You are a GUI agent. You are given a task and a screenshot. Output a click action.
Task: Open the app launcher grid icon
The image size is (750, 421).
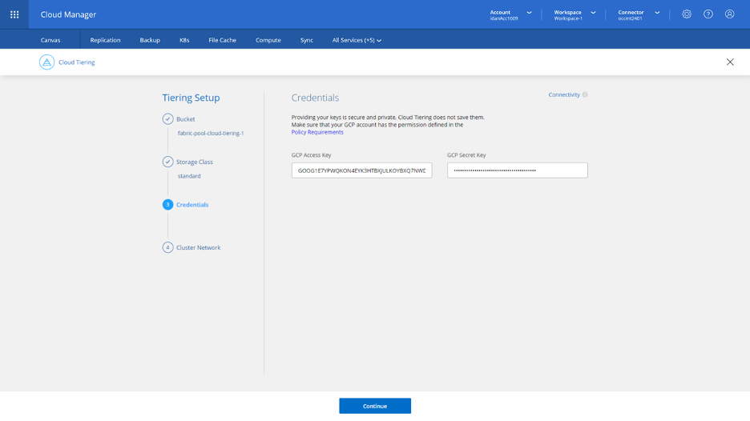click(x=14, y=14)
